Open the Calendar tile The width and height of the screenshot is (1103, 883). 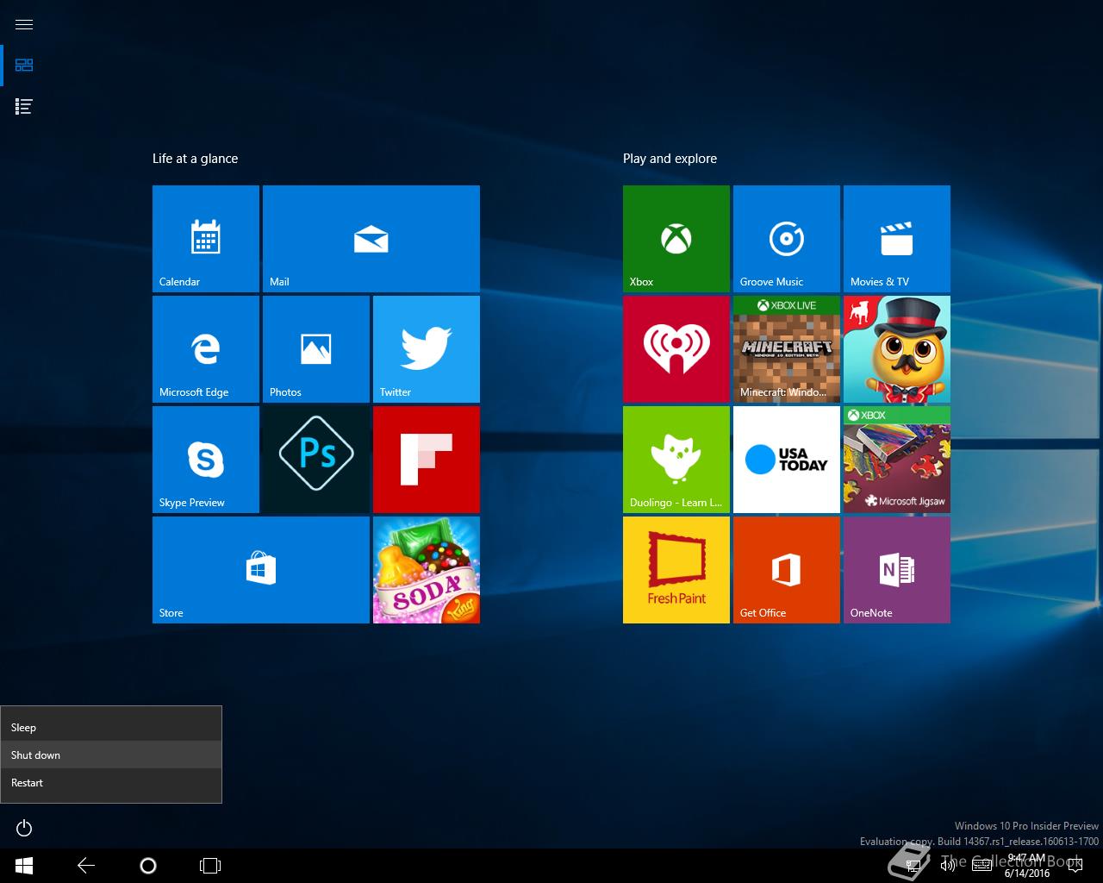(x=206, y=239)
